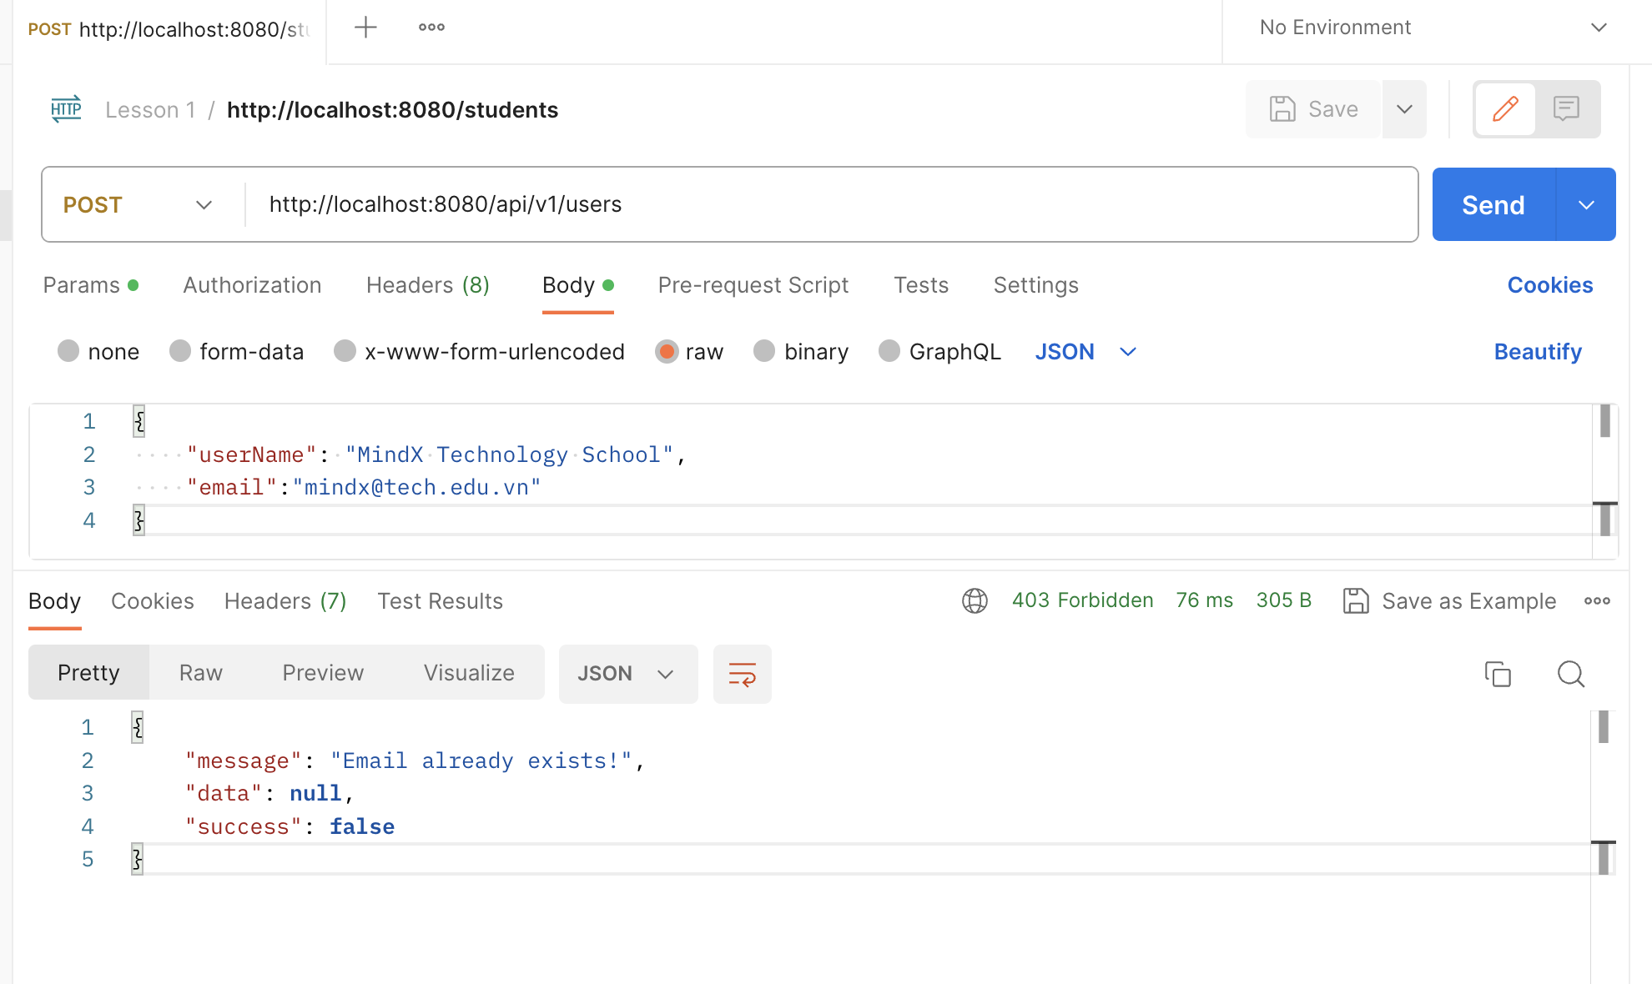This screenshot has width=1652, height=984.
Task: Open tab options three-dot icon at top
Action: click(431, 28)
